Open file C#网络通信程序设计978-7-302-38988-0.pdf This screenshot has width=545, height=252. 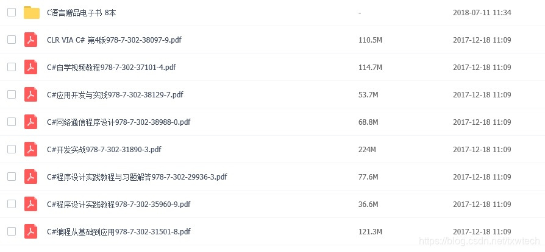point(118,122)
